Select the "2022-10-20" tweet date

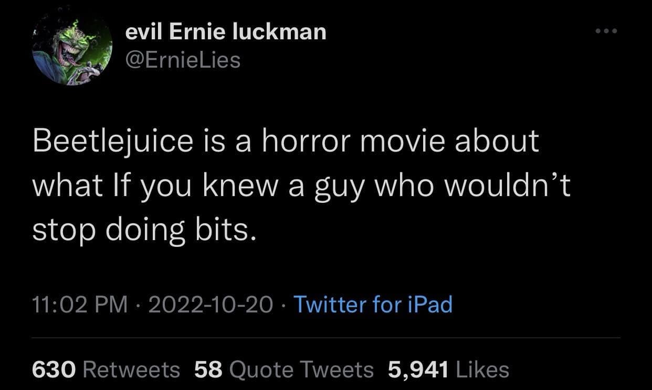(211, 304)
